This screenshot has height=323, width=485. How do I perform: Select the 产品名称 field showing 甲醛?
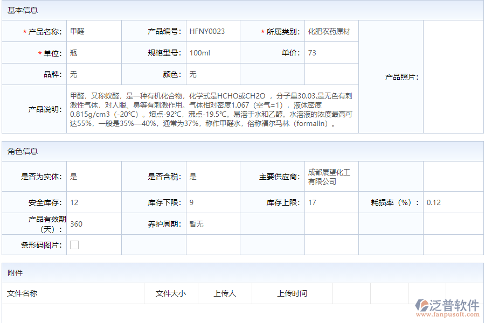(78, 31)
